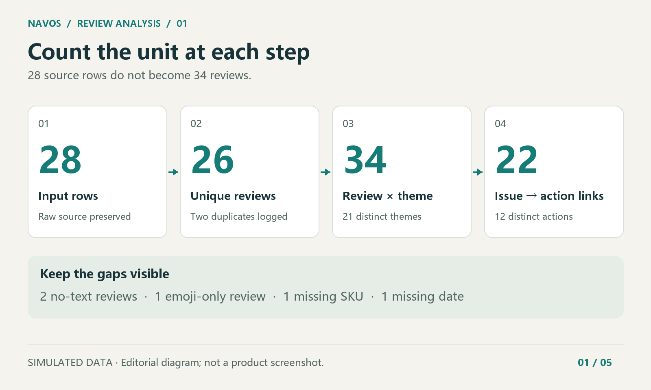Viewport: 651px width, 390px height.
Task: Click '2 no-text reviews' text
Action: pos(89,297)
